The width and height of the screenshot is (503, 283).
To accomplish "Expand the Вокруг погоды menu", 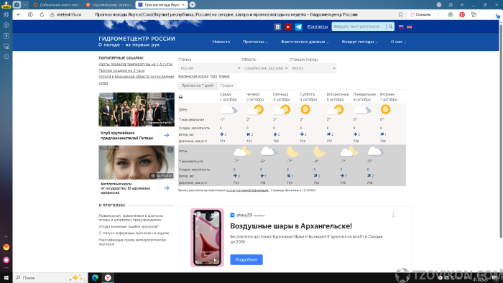I will point(359,42).
